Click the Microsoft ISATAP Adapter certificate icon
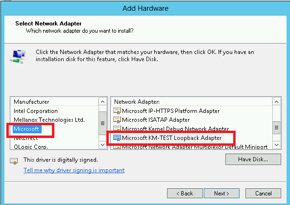290x205 pixels. (117, 120)
